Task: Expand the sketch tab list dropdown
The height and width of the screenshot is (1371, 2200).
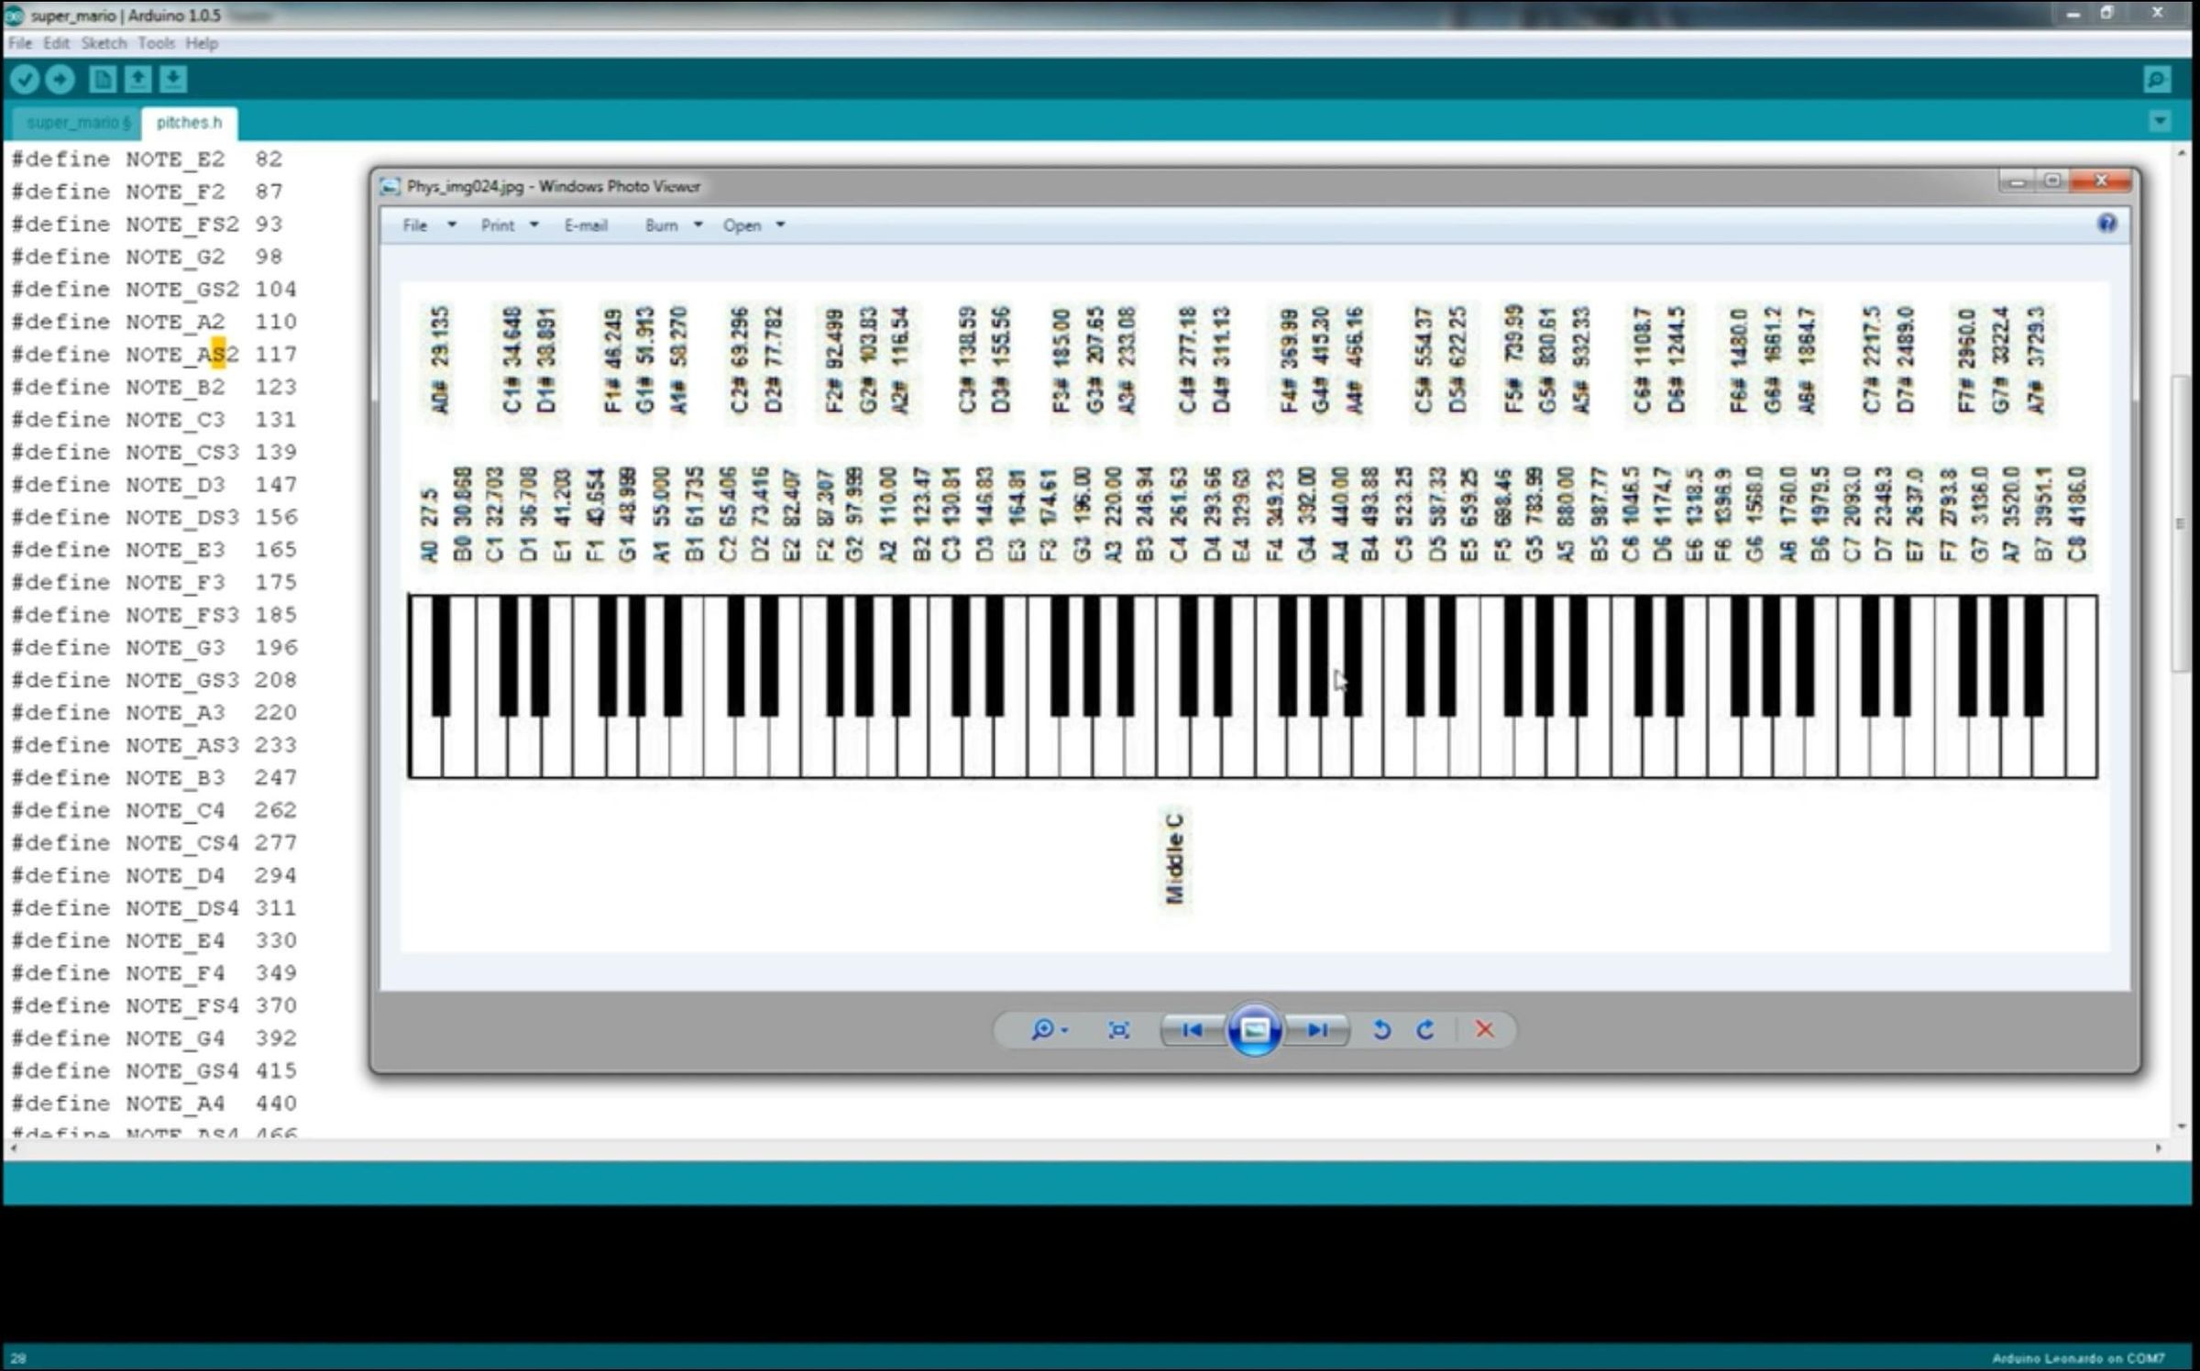Action: click(x=2159, y=120)
